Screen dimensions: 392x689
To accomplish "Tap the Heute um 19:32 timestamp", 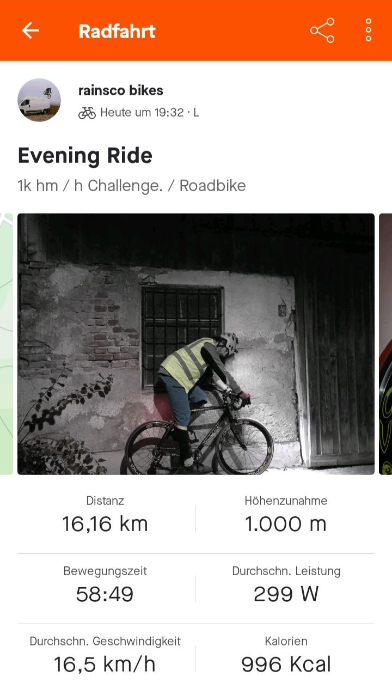I will [142, 113].
